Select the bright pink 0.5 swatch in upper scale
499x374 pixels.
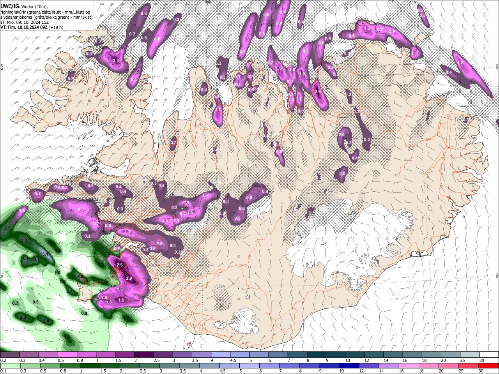click(x=67, y=355)
